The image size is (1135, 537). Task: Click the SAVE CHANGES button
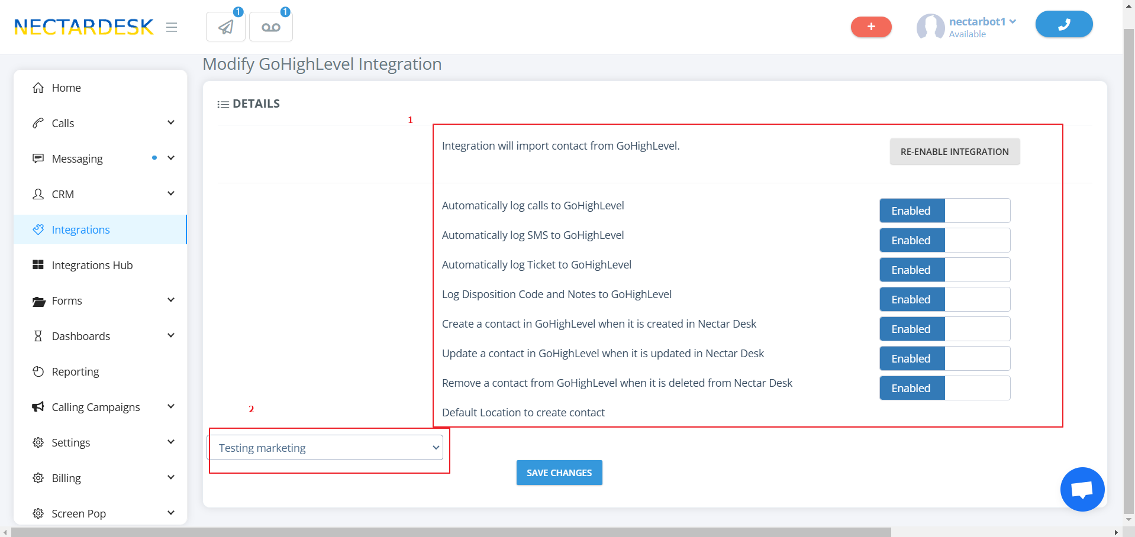(559, 473)
